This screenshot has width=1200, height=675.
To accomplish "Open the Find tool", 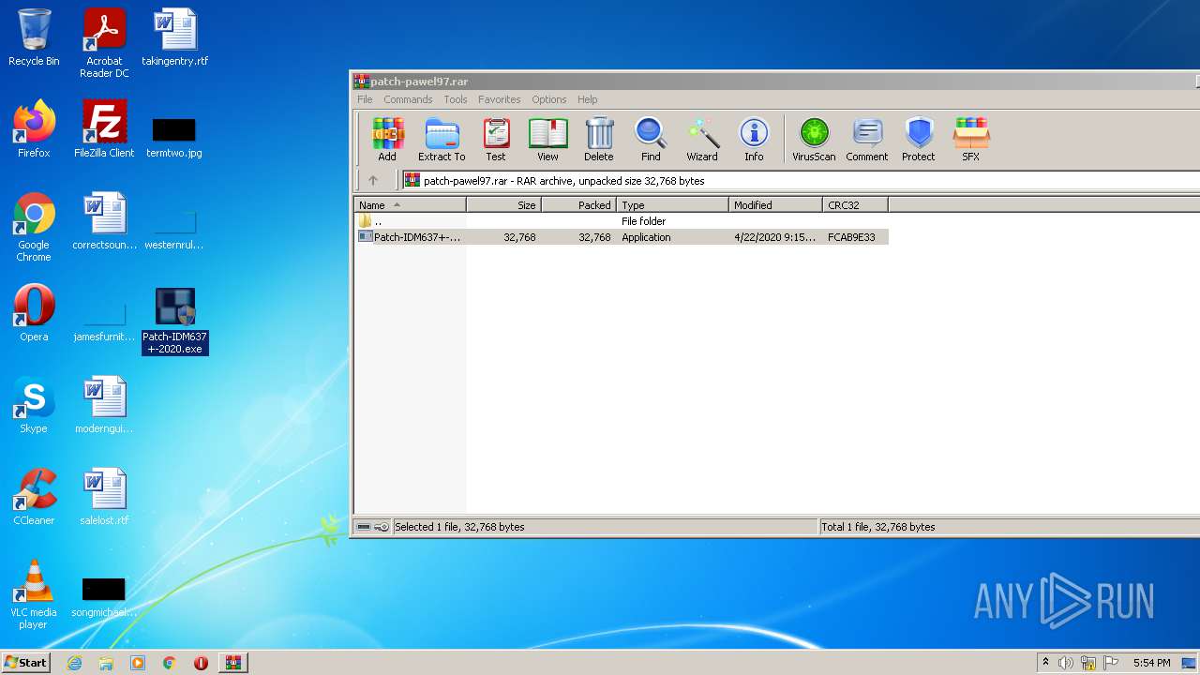I will pyautogui.click(x=651, y=140).
